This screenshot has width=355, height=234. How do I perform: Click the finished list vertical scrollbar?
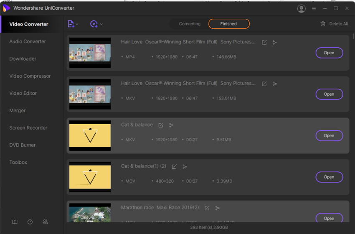(353, 36)
